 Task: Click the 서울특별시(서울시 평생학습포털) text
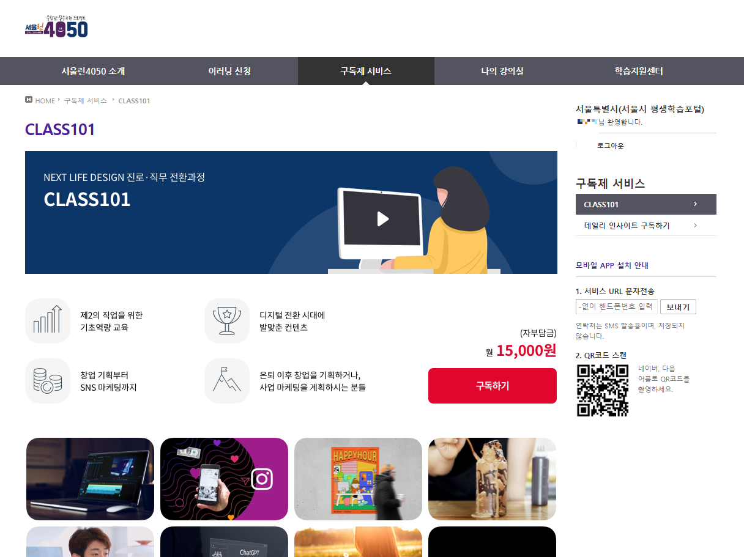[640, 109]
